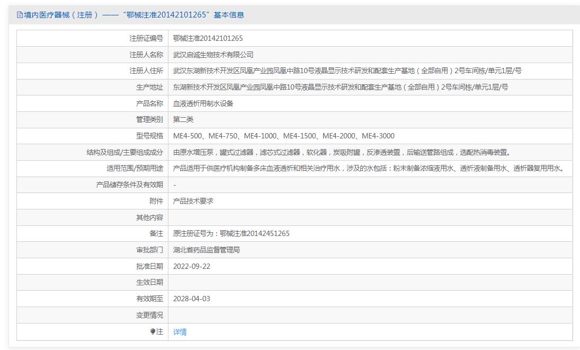Click the 适用范围/预期用途 row label

(x=135, y=169)
